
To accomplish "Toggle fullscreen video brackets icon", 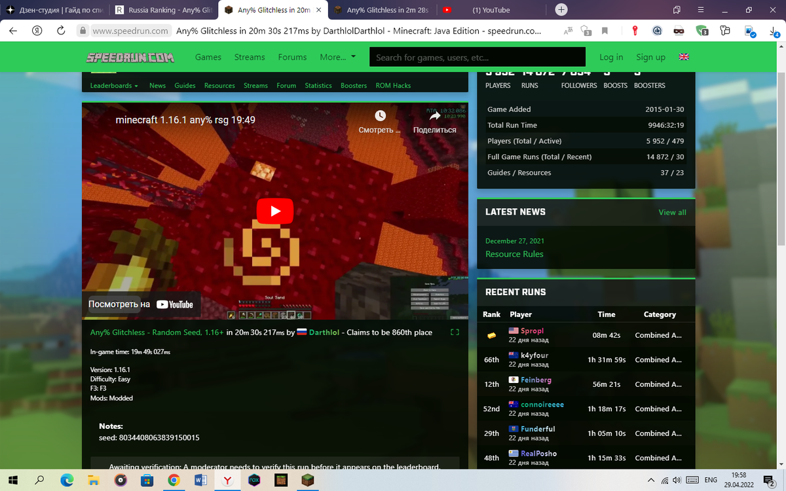I will [x=455, y=332].
